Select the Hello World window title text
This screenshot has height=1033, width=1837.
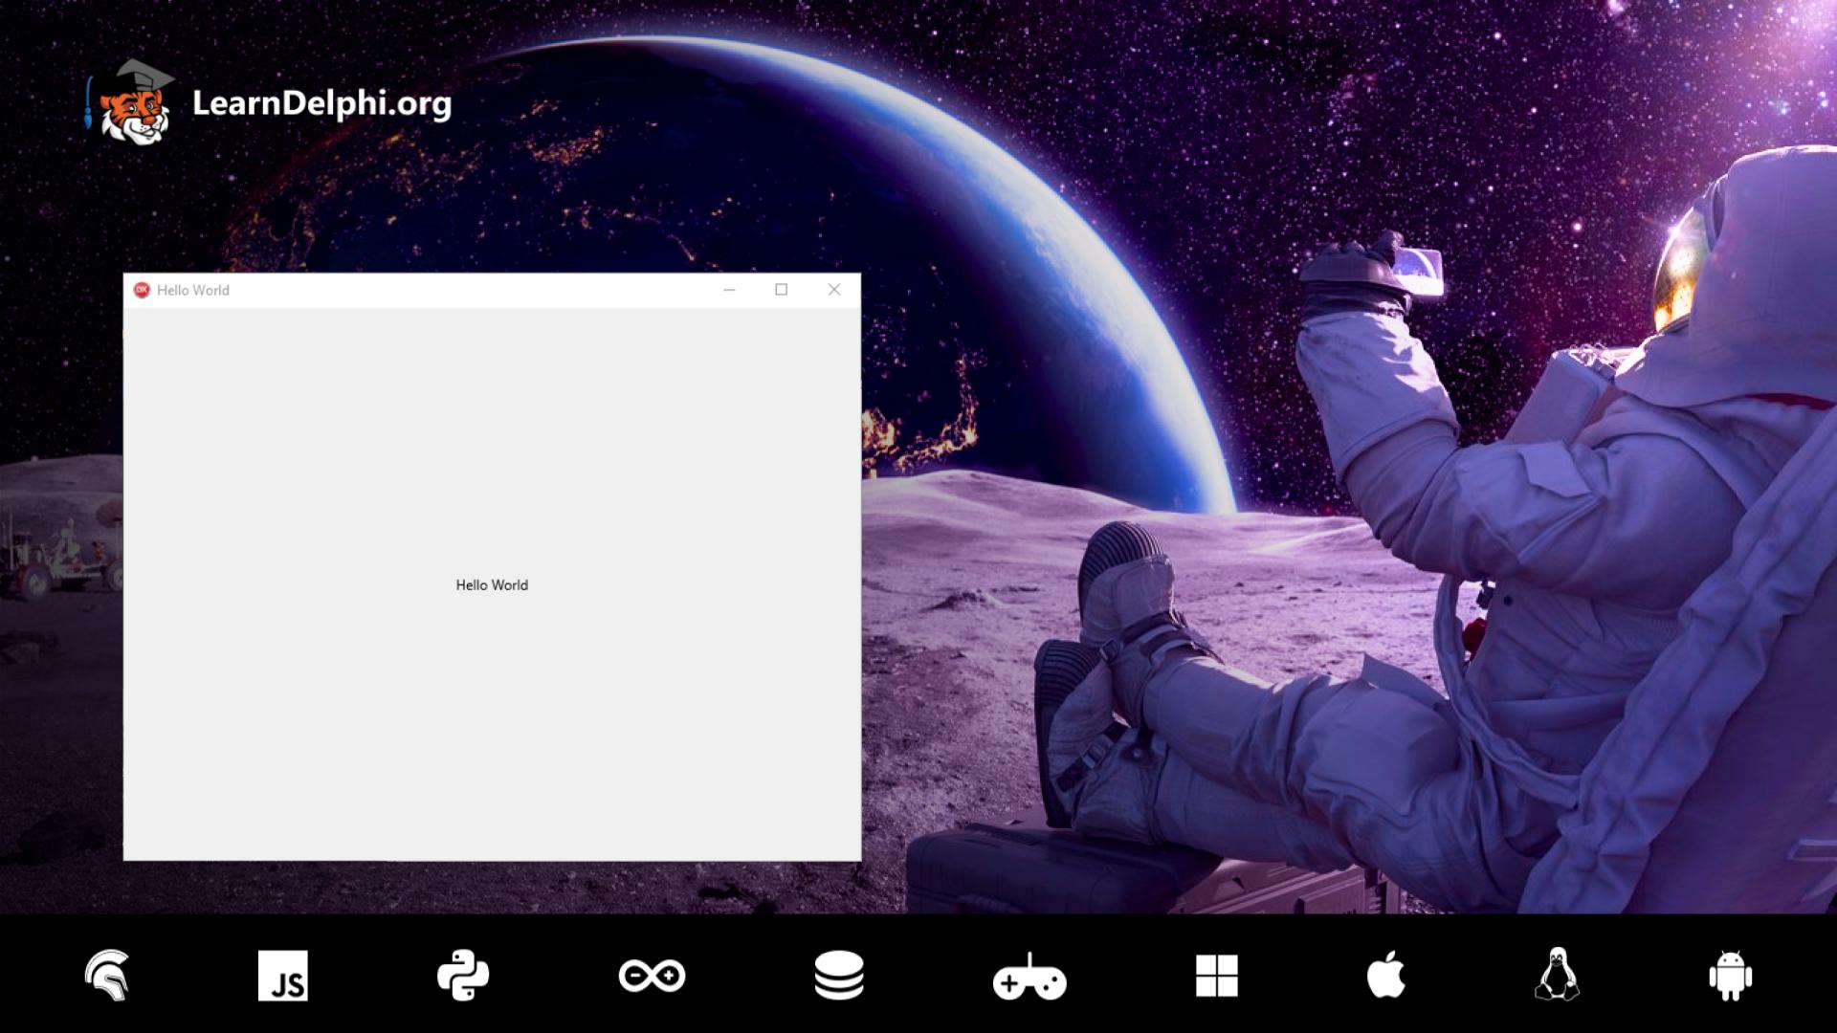pos(192,290)
